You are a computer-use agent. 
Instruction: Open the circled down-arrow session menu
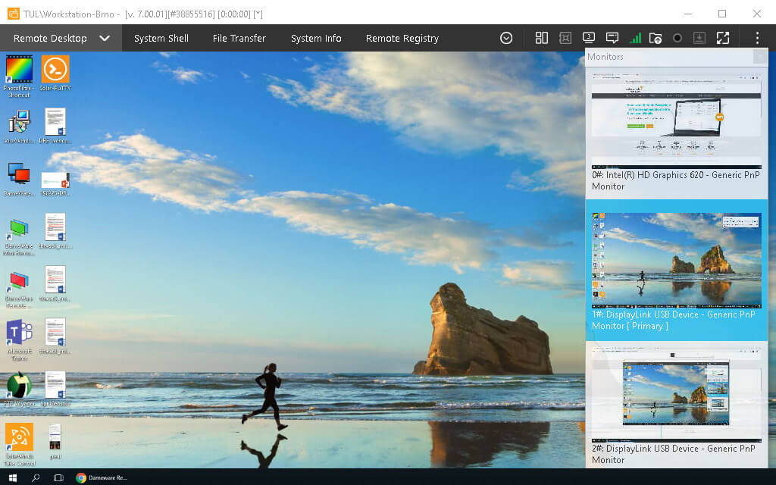(x=505, y=38)
